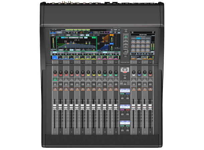Open the orange dynamics 1 graph
The image size is (204, 150).
pos(103,39)
